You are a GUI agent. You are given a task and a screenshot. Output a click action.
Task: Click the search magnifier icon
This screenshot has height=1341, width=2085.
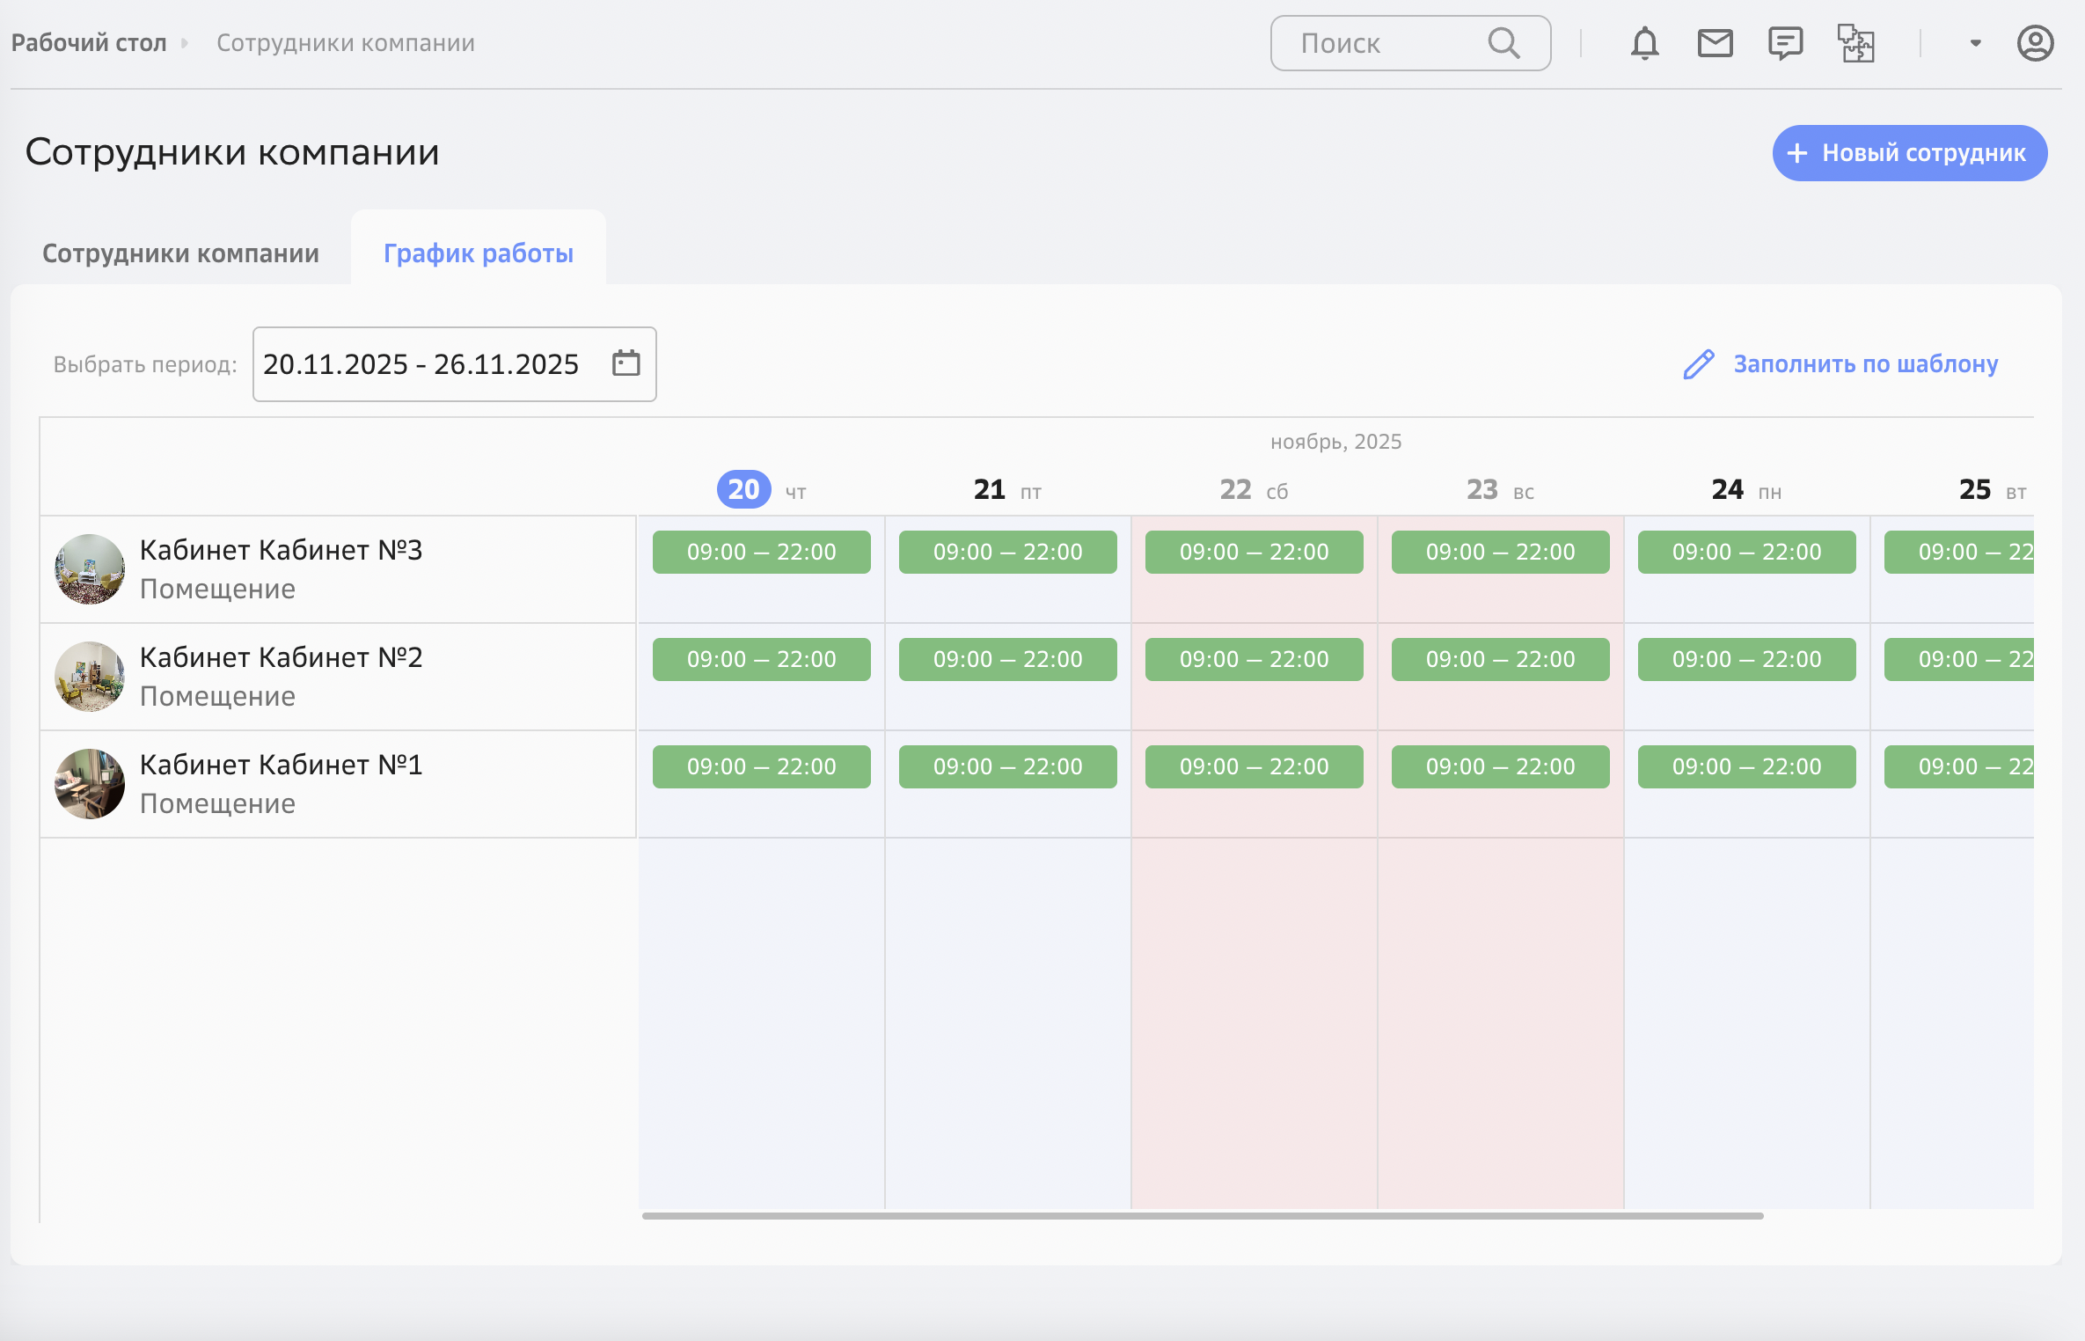click(x=1503, y=43)
